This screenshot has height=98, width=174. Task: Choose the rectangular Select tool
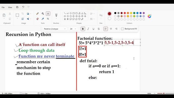(x=17, y=15)
